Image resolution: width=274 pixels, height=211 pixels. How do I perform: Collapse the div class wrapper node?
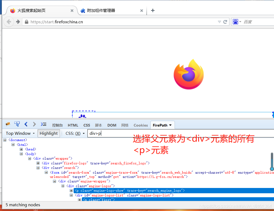[30, 158]
